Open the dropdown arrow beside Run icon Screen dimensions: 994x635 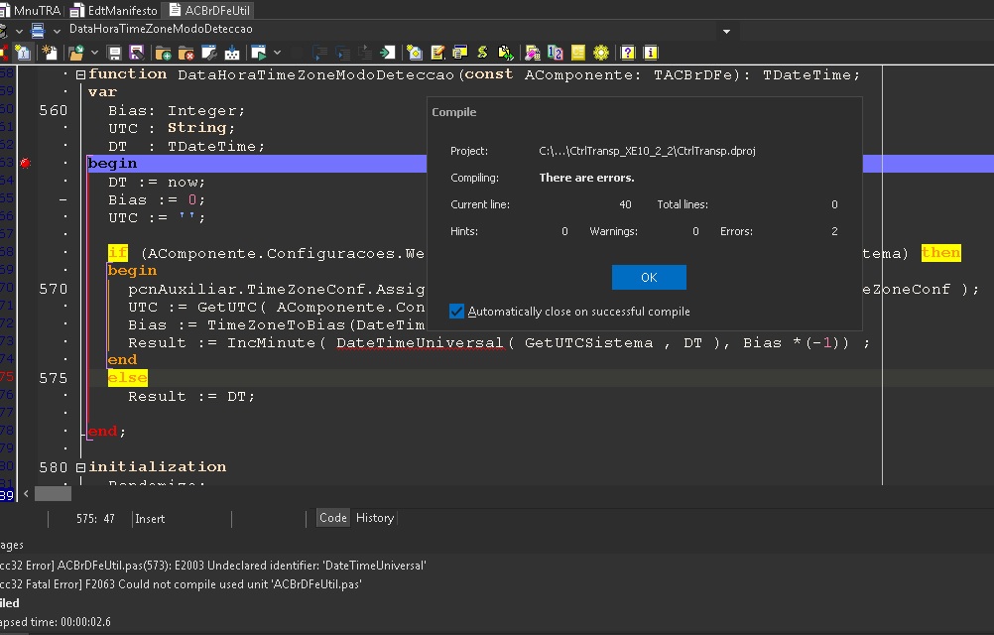tap(277, 53)
